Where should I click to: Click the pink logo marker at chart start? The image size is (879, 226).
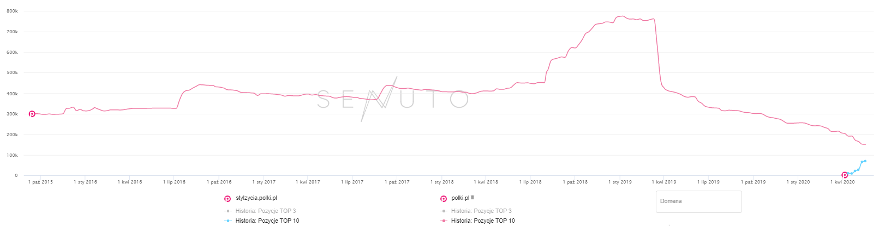tap(32, 114)
